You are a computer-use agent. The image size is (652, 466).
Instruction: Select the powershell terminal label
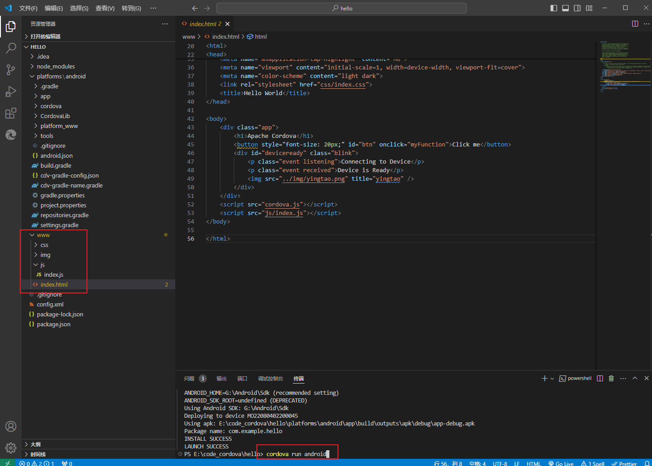point(575,379)
